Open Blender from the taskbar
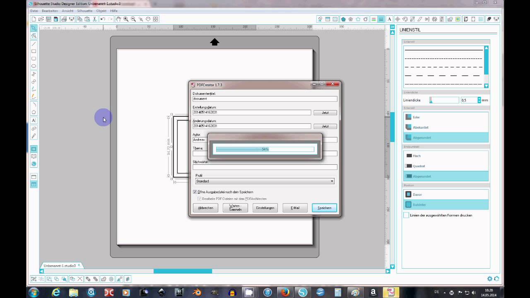The image size is (530, 298). point(197,292)
